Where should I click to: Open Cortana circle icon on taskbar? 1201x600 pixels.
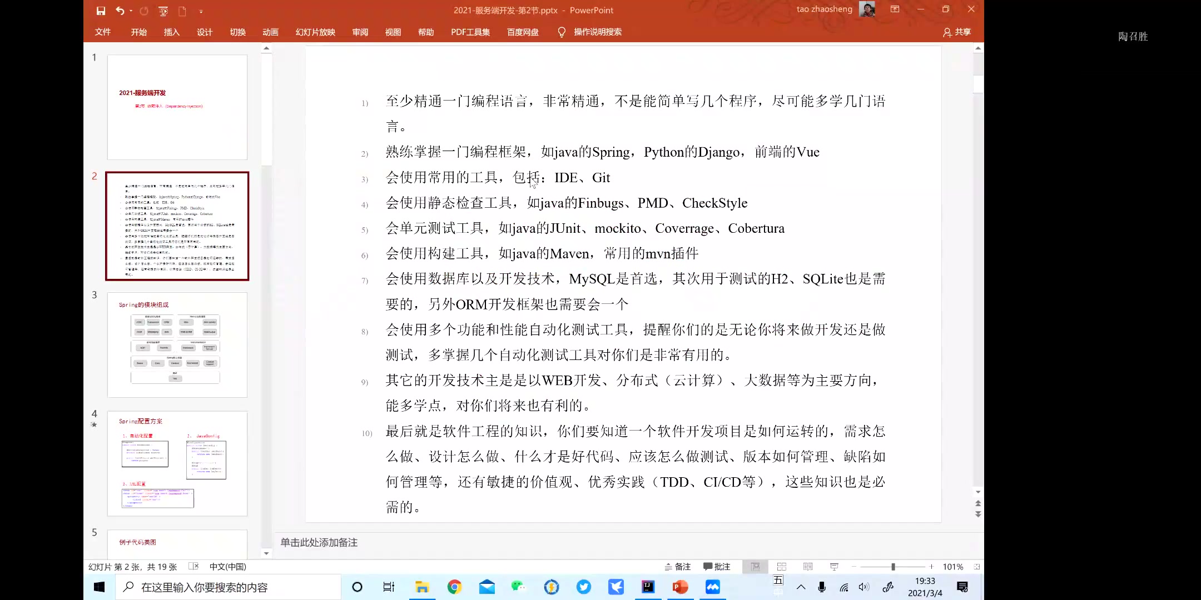point(357,587)
